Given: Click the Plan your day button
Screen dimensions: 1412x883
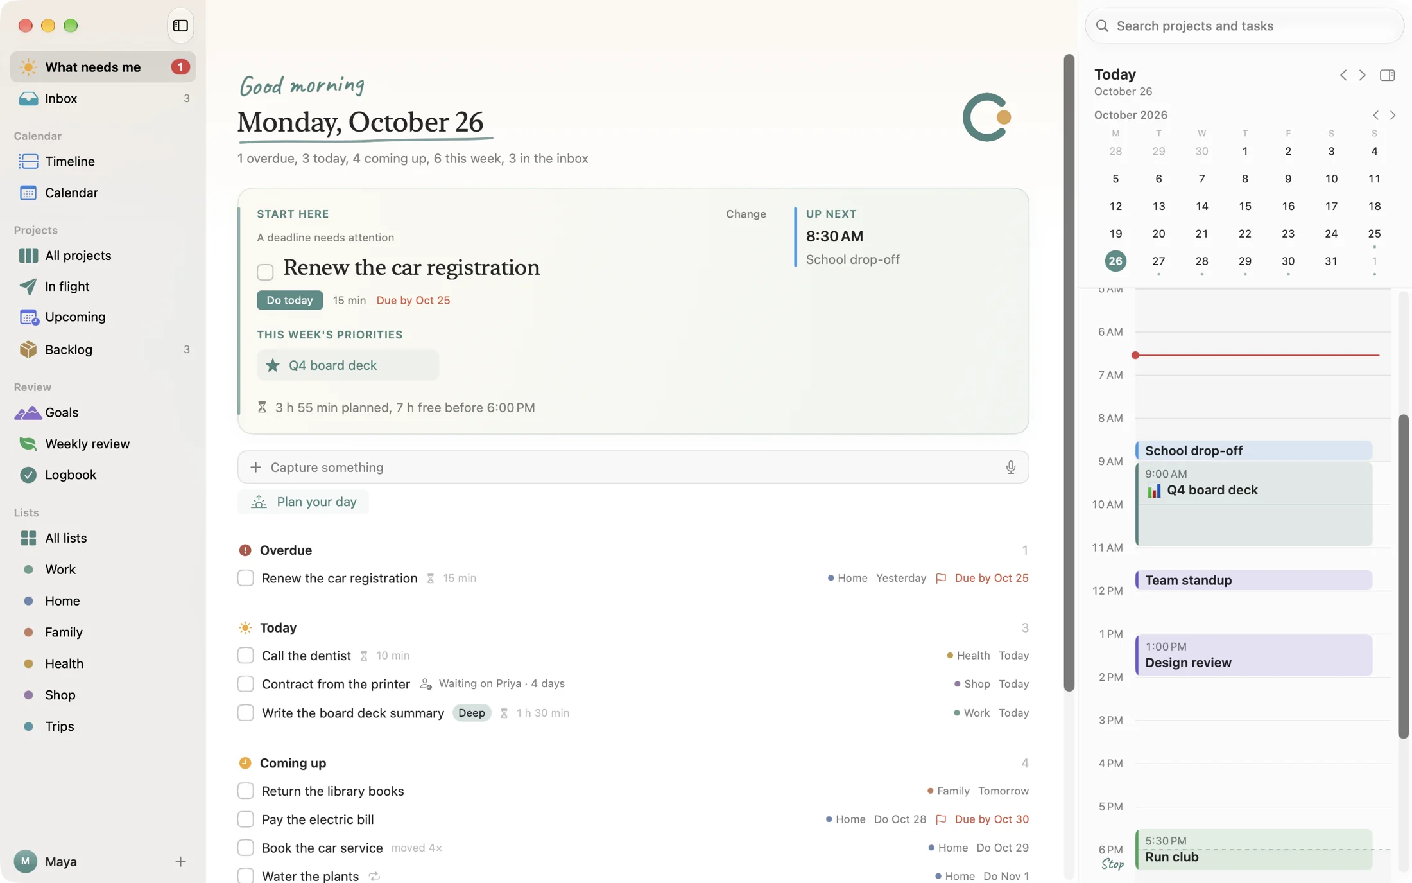Looking at the screenshot, I should [303, 502].
